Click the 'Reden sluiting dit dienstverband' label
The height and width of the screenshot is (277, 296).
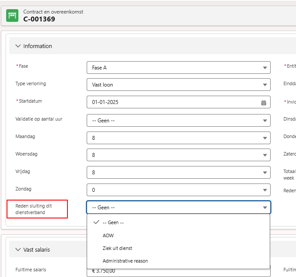point(34,209)
